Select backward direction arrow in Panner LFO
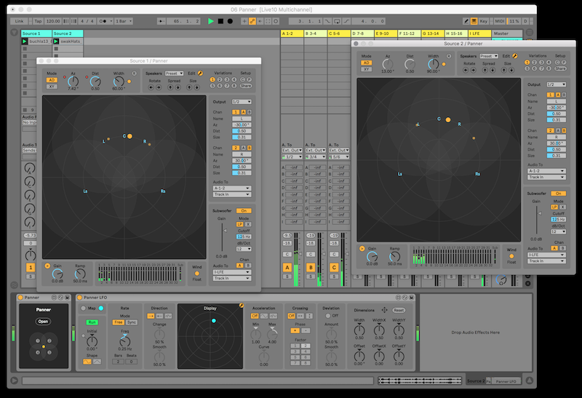582x398 pixels. [159, 316]
